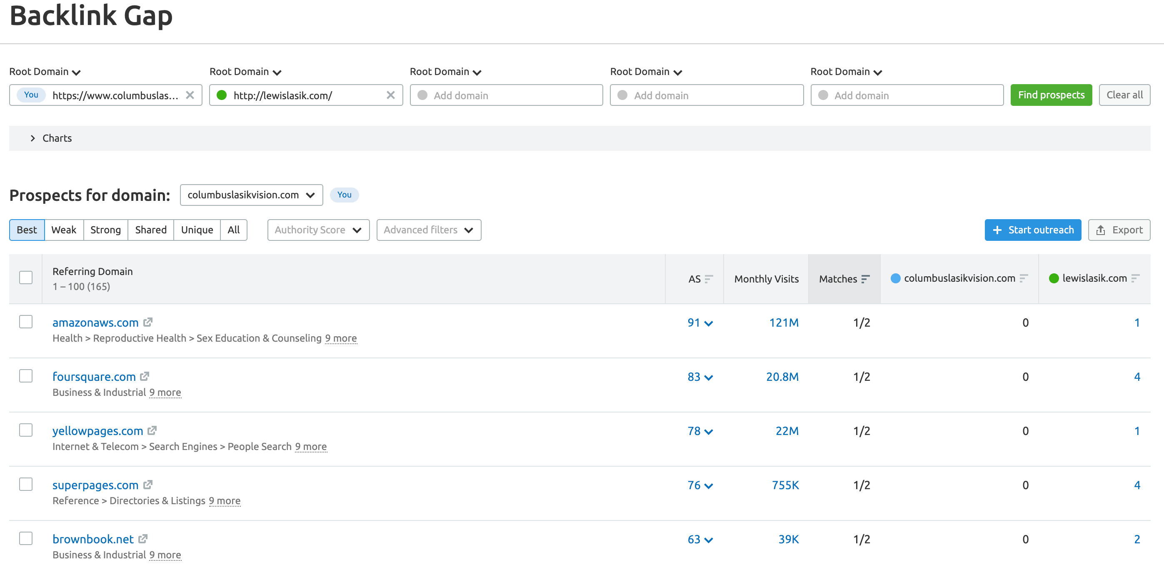
Task: Expand AS 78 details for yellowpages.com
Action: [700, 431]
